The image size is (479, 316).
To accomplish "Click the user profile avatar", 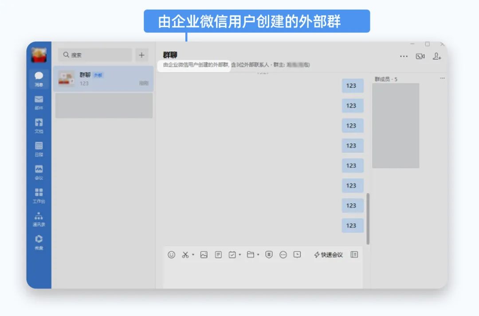I will tap(39, 55).
